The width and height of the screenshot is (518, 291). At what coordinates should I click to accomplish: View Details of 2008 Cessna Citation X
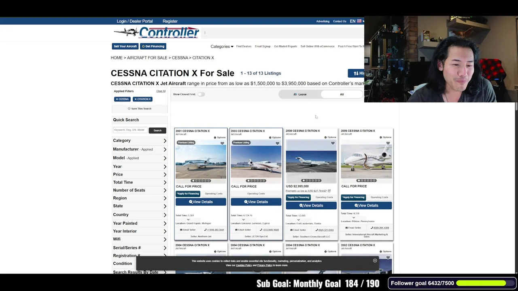(311, 205)
